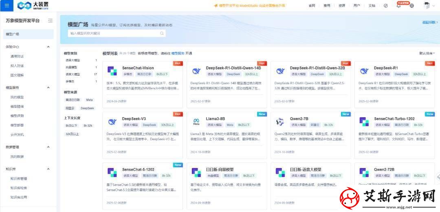Open 知识库检索 in the sidebar

pos(18,188)
